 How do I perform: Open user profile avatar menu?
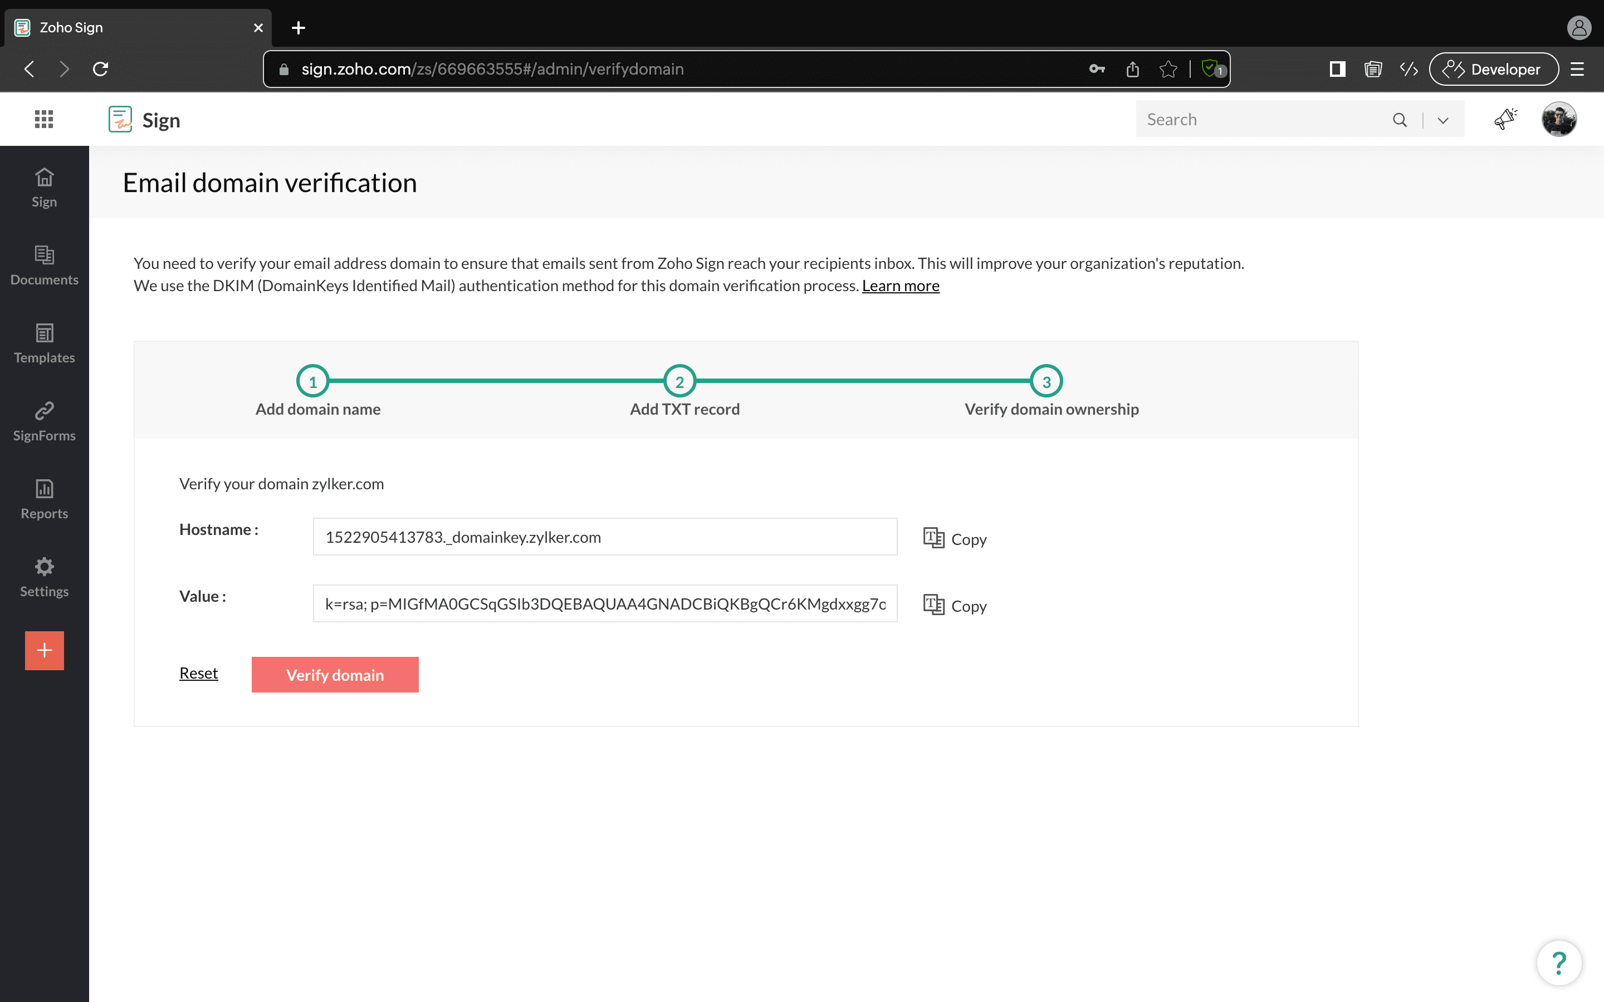coord(1559,119)
